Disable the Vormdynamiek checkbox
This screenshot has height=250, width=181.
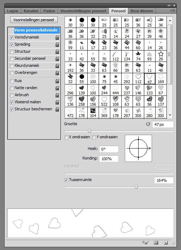(x=12, y=37)
